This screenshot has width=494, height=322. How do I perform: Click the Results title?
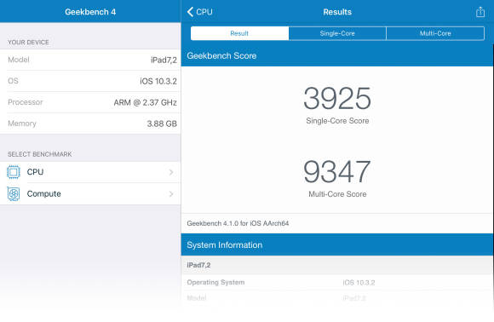(x=337, y=12)
